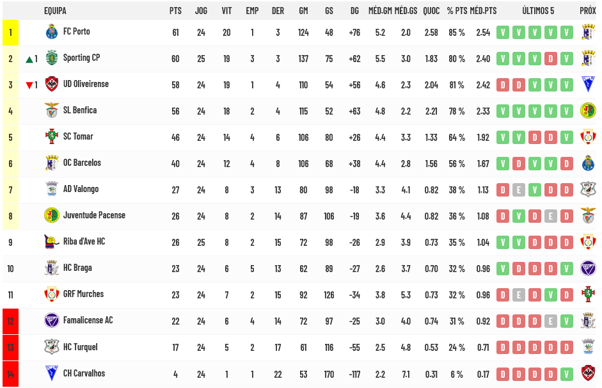
Task: Click OC Barcelos crest beside team name
Action: click(x=51, y=163)
